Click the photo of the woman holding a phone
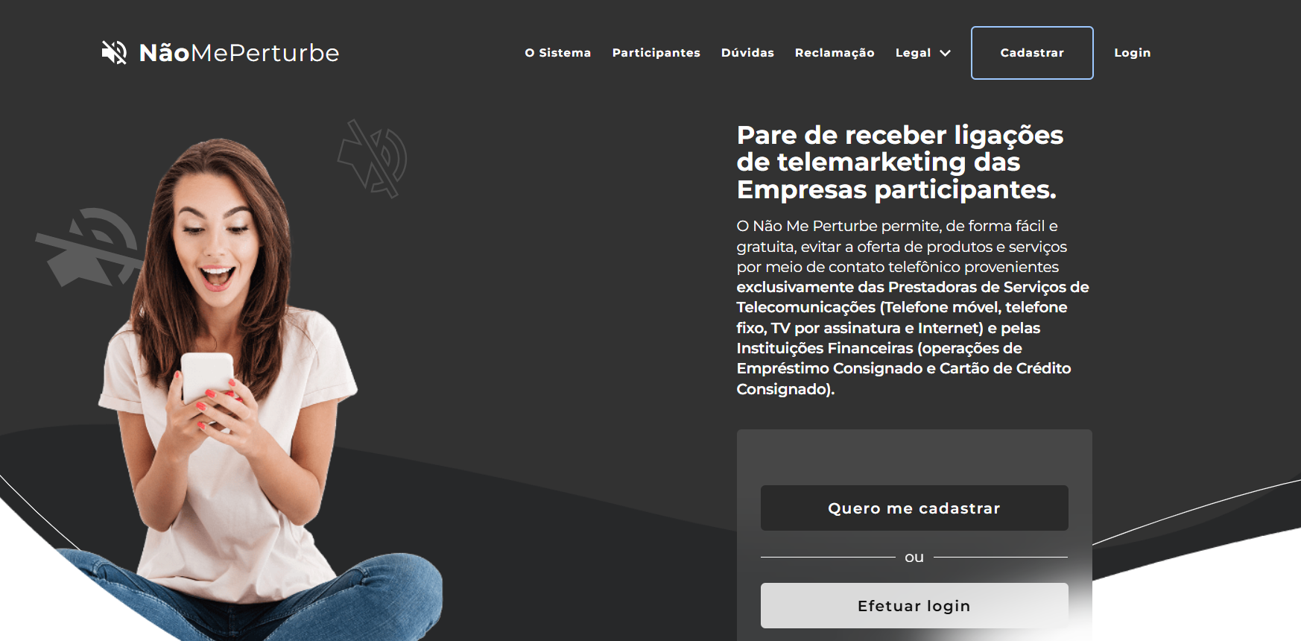Screen dimensions: 1301x641 246,388
